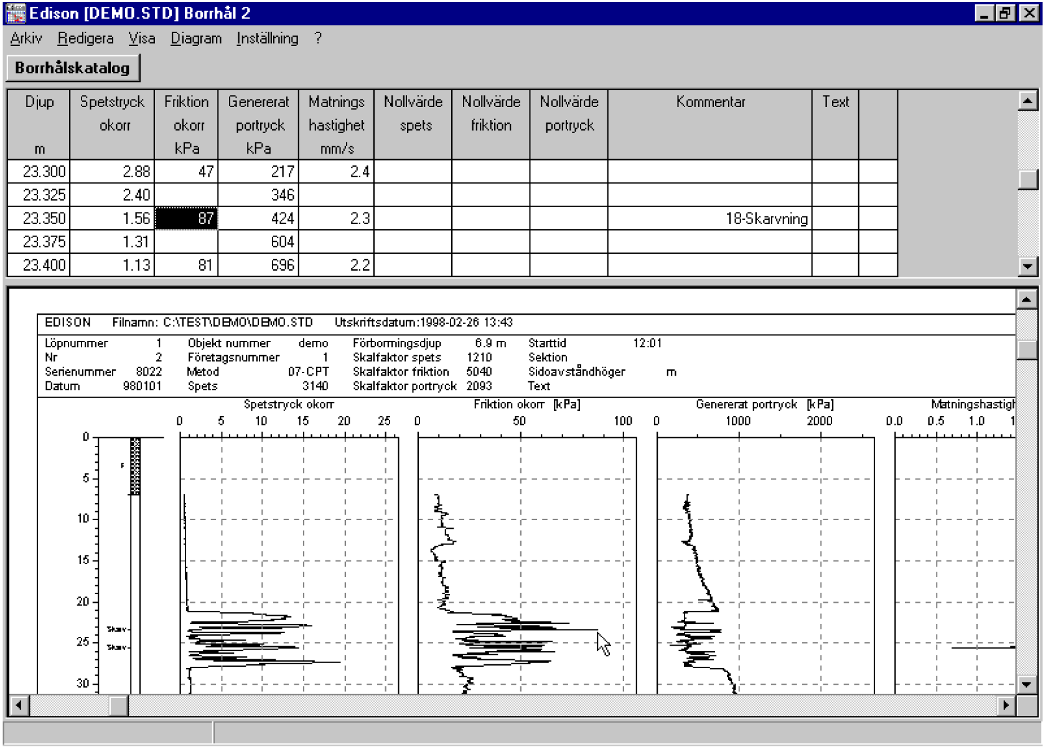Click the table scrollbar down arrow
Screen dimensions: 1043x747
pos(1027,267)
